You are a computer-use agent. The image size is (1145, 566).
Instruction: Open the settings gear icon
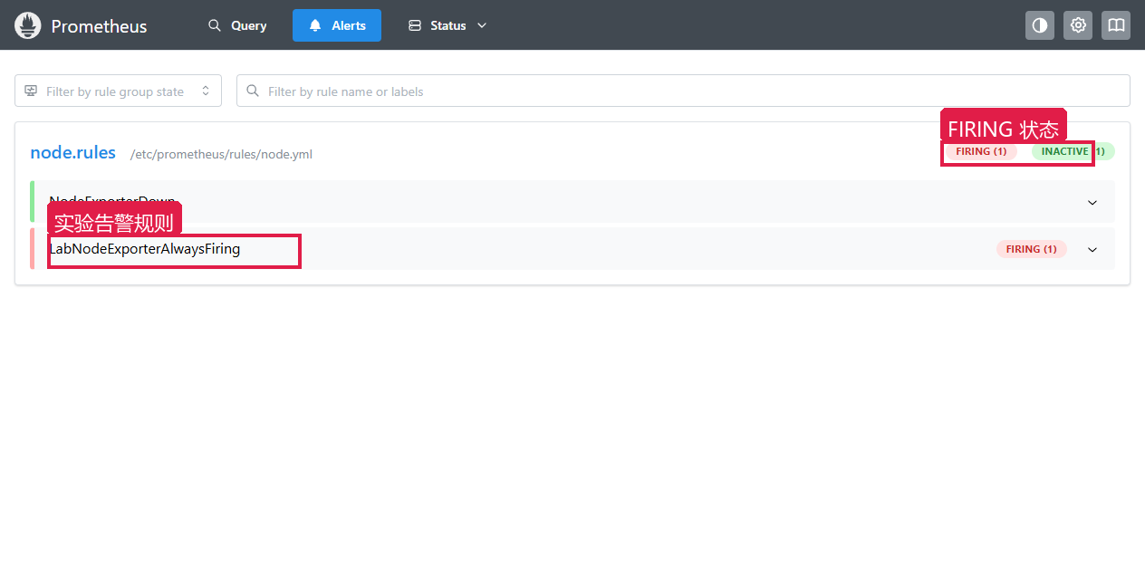[1078, 25]
